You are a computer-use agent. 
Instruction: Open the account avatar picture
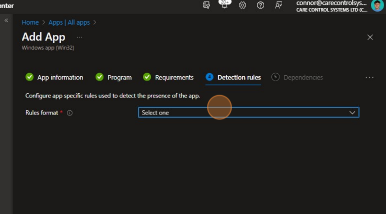[x=377, y=5]
